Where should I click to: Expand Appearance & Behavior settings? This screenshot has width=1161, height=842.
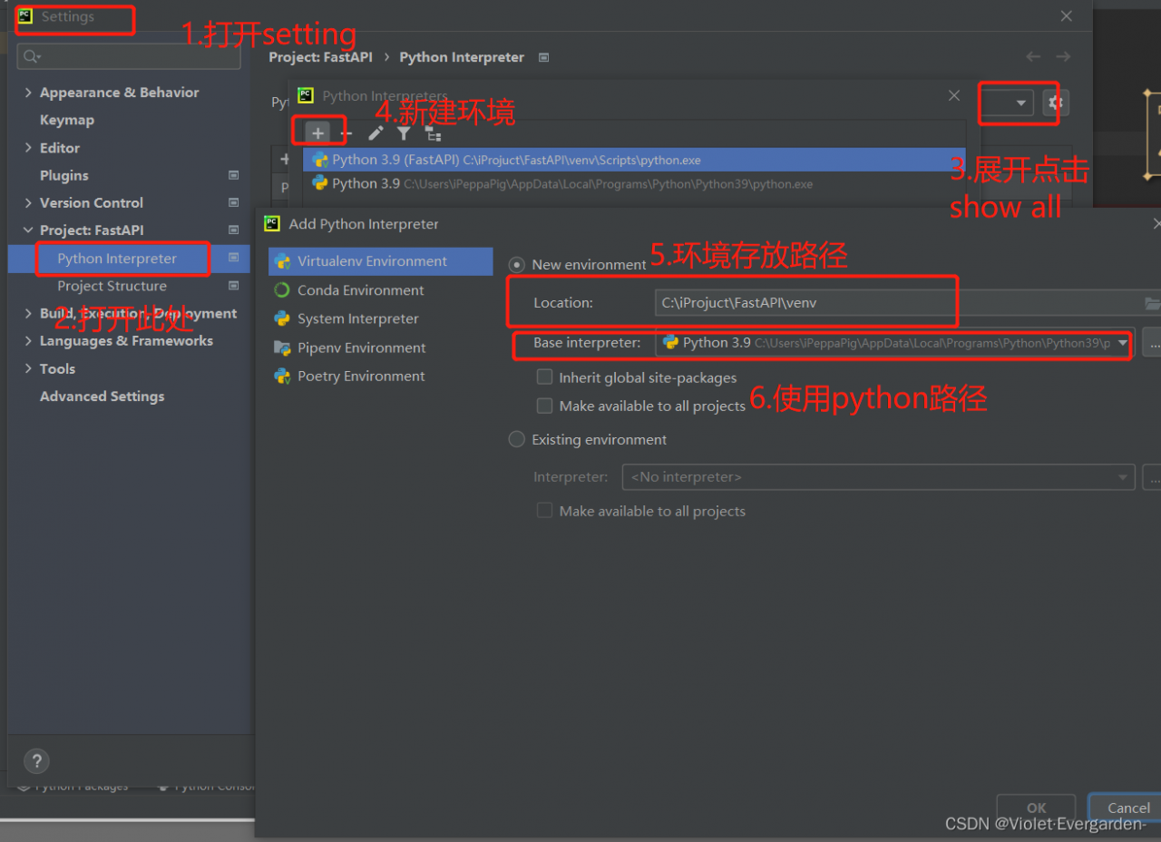tap(29, 93)
